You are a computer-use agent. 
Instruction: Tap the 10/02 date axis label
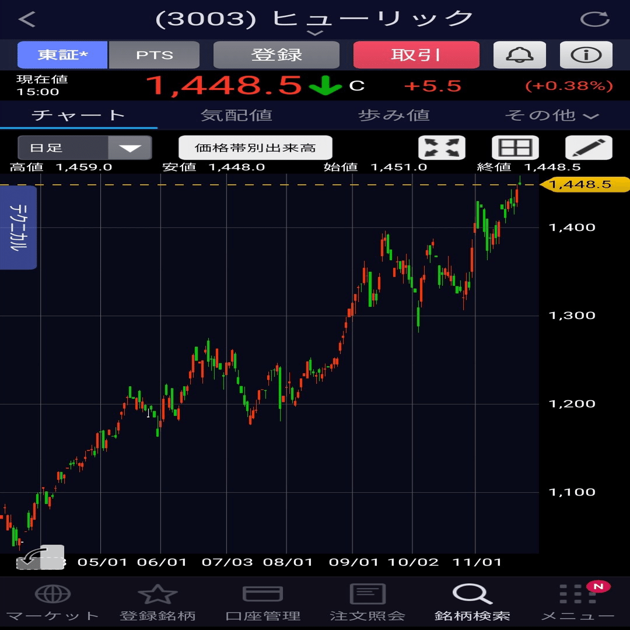point(414,562)
